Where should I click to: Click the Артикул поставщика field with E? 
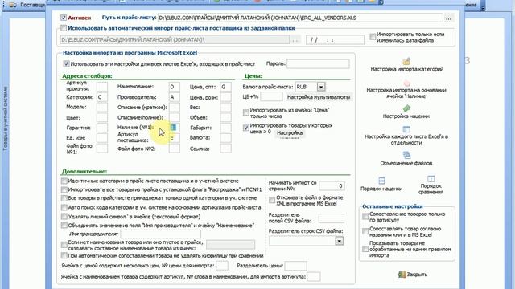174,138
